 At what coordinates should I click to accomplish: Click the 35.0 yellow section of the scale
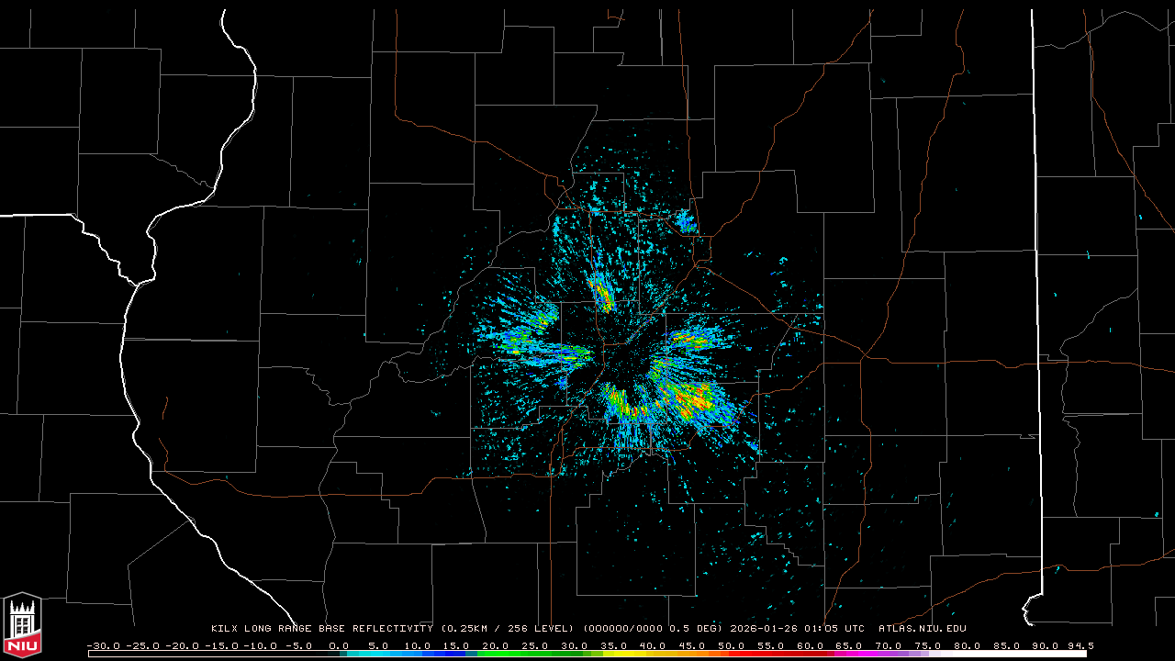coord(613,653)
